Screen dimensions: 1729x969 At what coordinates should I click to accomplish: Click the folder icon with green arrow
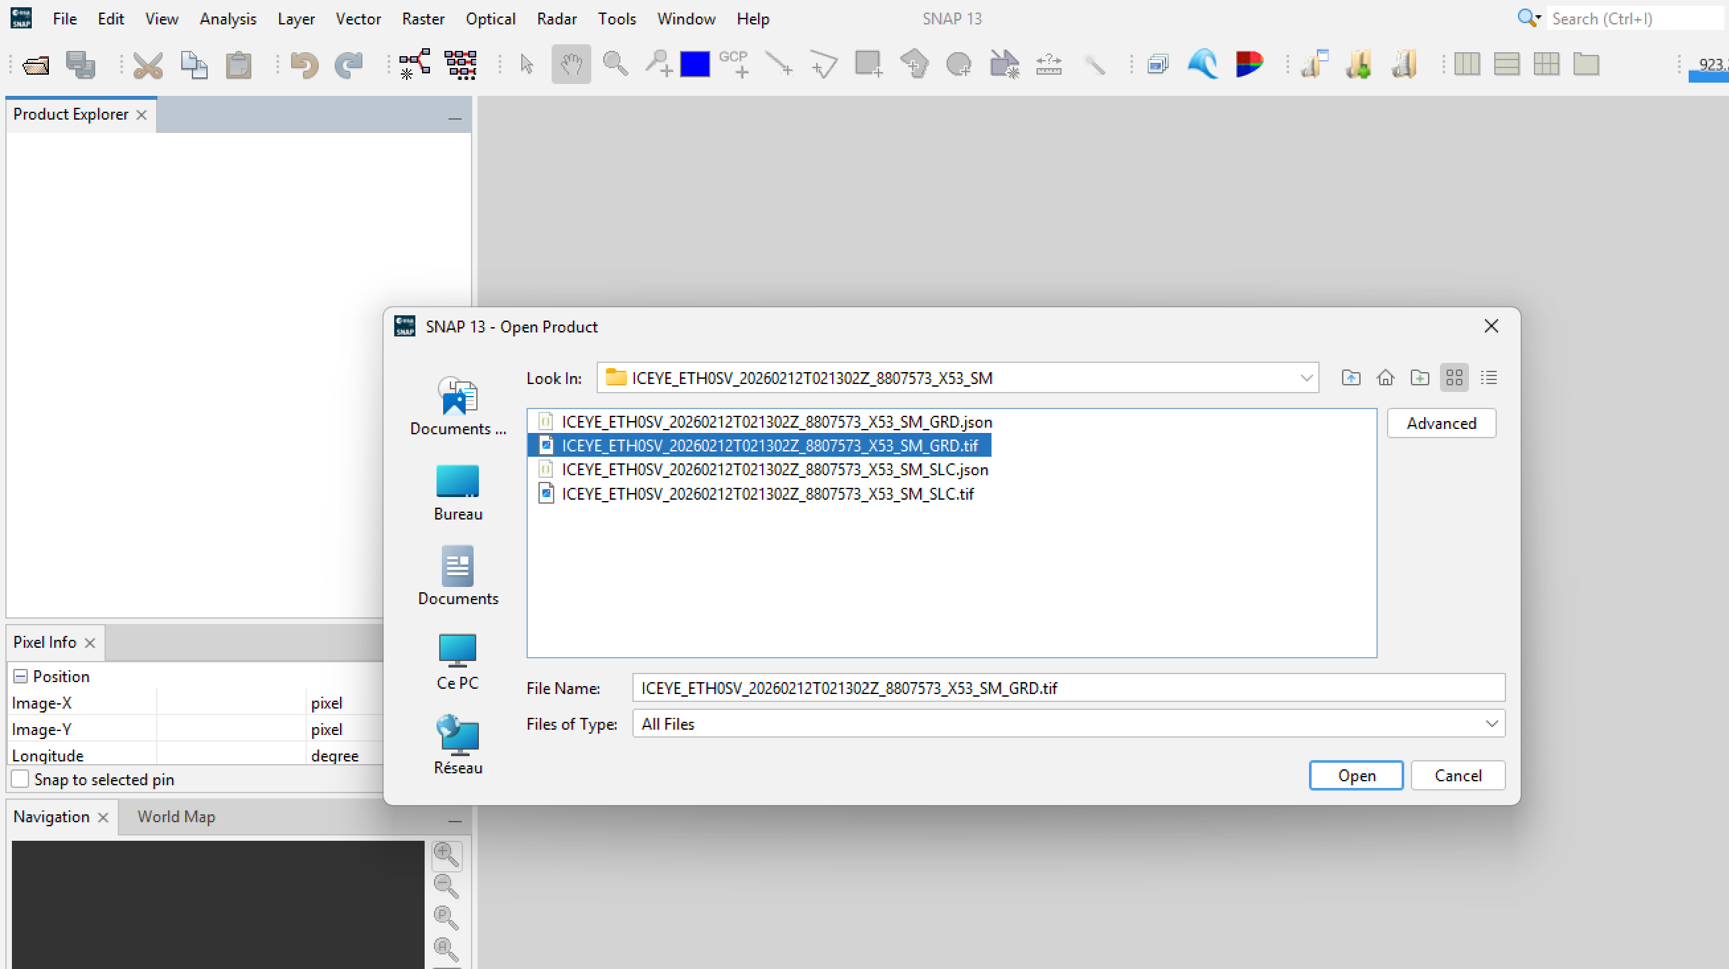pyautogui.click(x=1359, y=64)
